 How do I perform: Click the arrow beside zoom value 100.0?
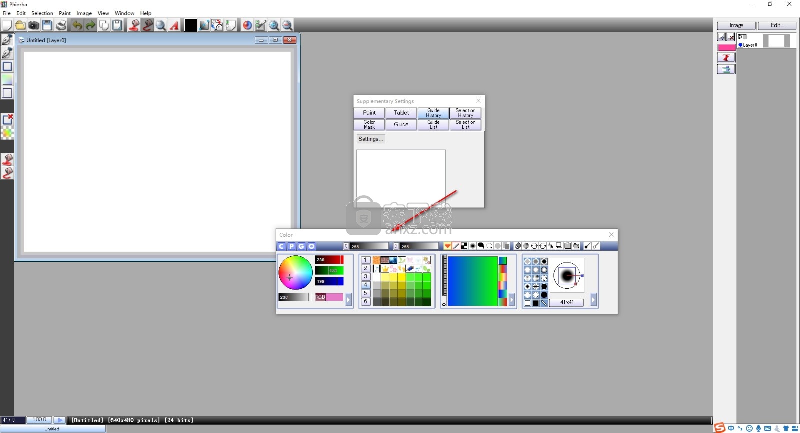(x=59, y=420)
